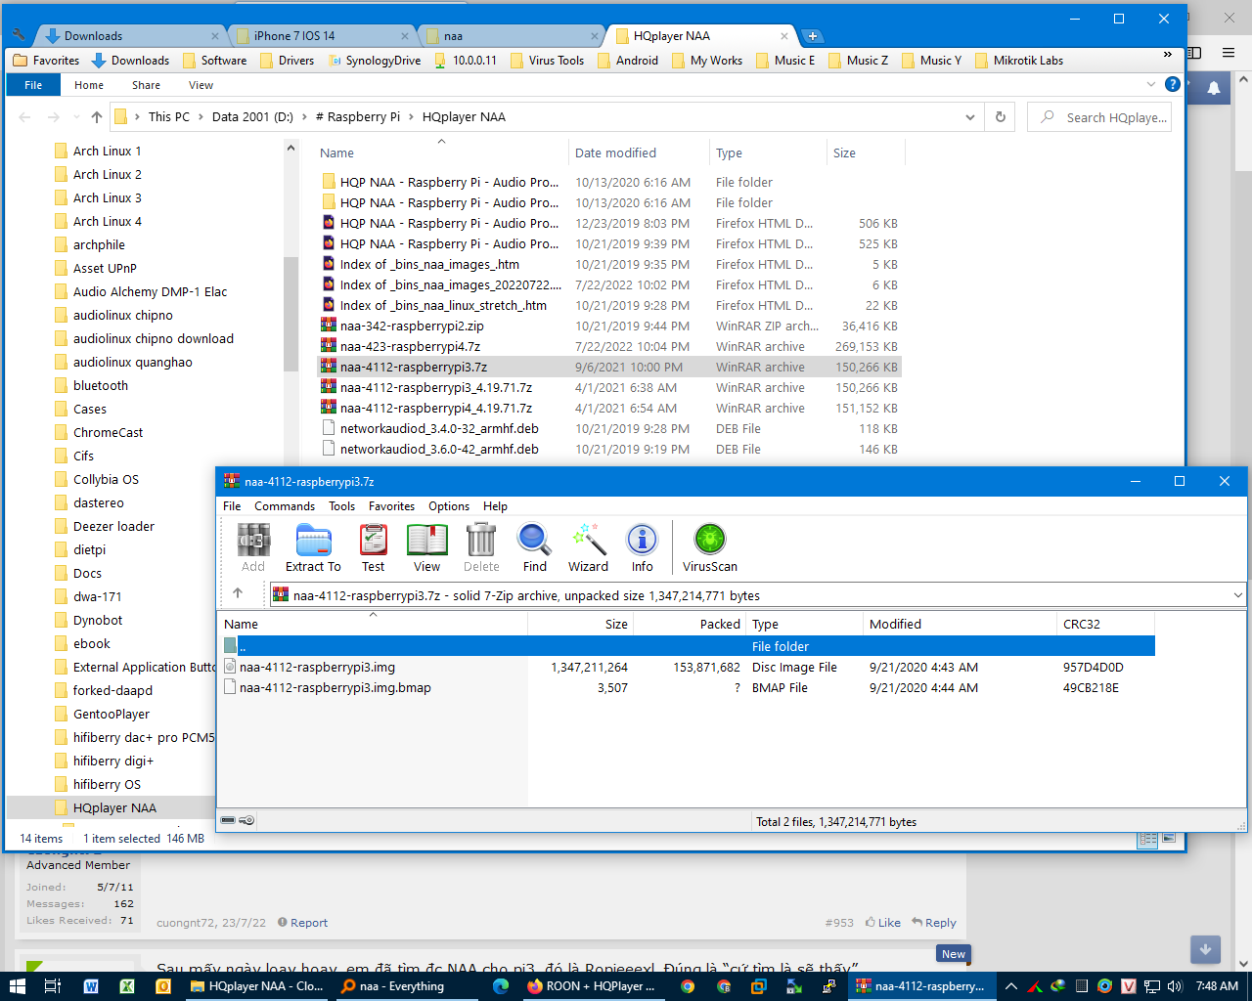Open the WinRAR File menu
This screenshot has height=1001, width=1252.
[232, 505]
